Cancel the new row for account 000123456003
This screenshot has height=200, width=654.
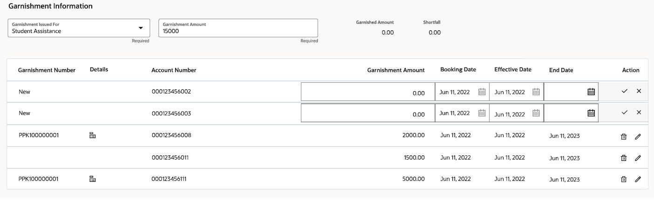[x=639, y=112]
